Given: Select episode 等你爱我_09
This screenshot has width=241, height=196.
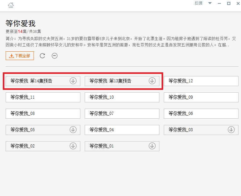Looking at the screenshot, I should point(201,97).
